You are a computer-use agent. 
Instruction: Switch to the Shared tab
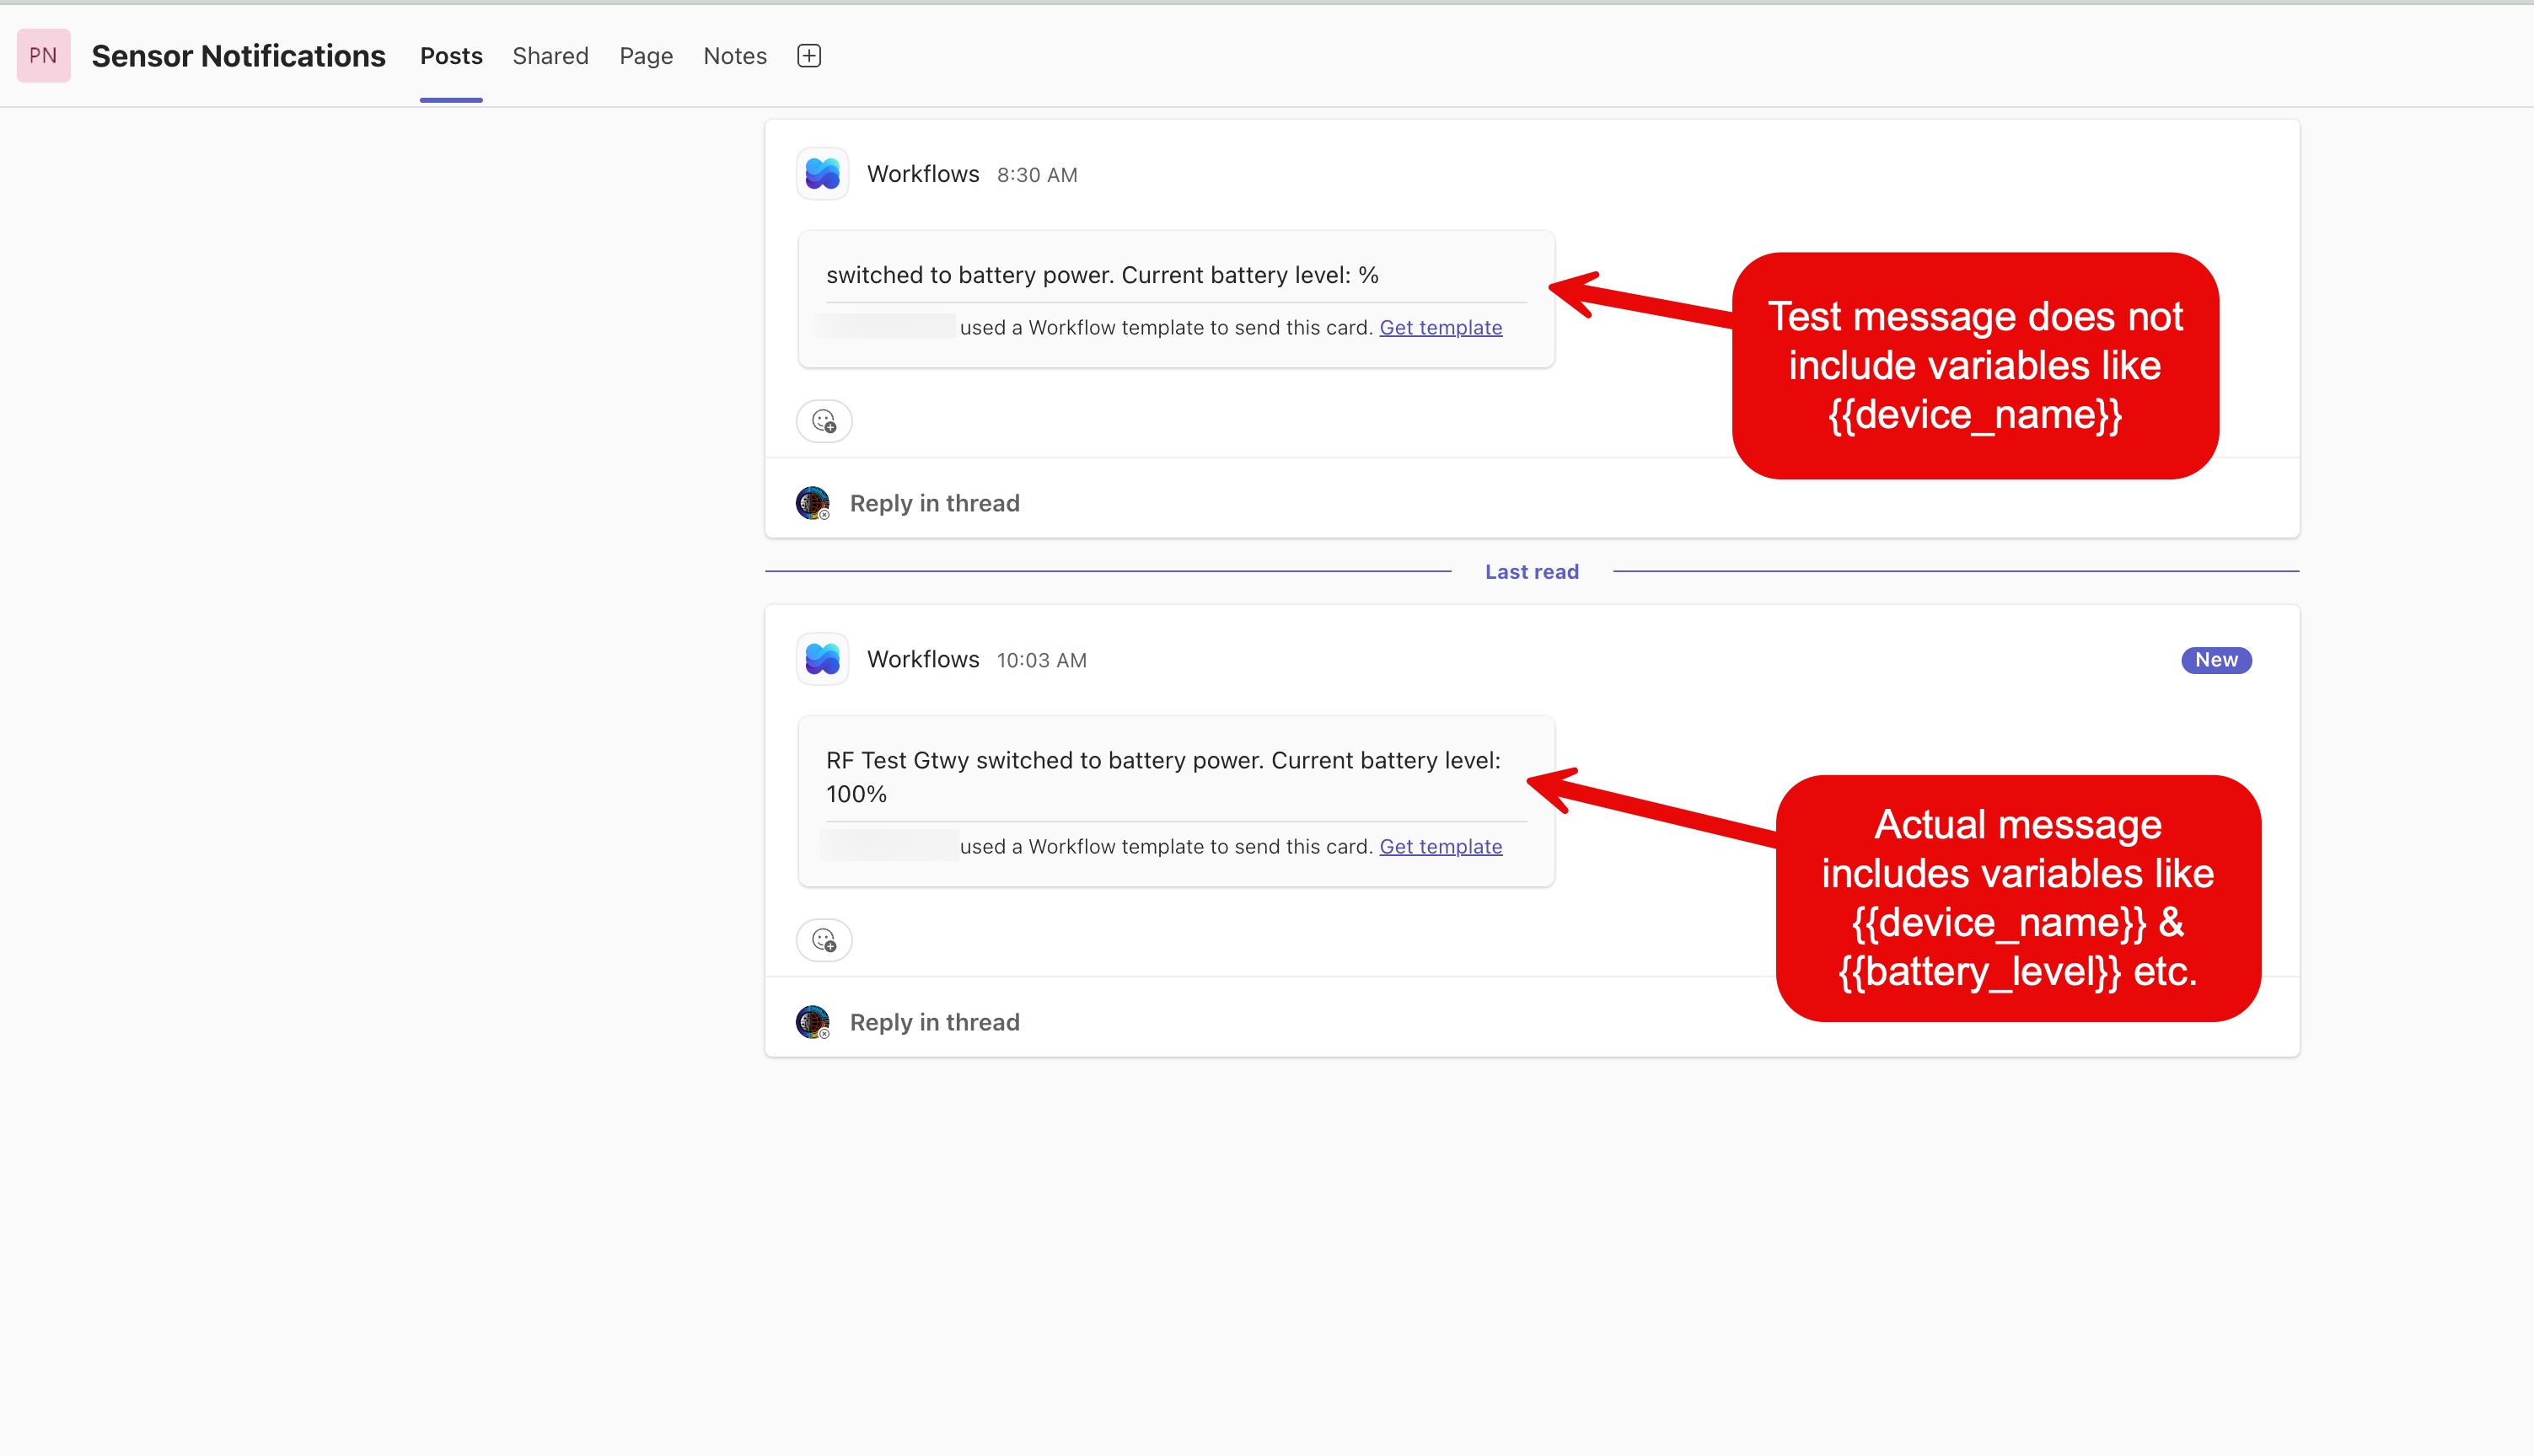550,56
